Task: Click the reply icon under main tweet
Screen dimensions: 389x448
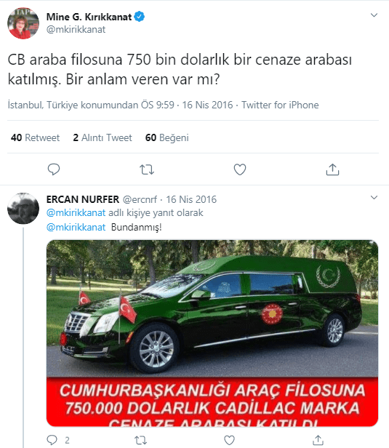Action: pos(53,169)
